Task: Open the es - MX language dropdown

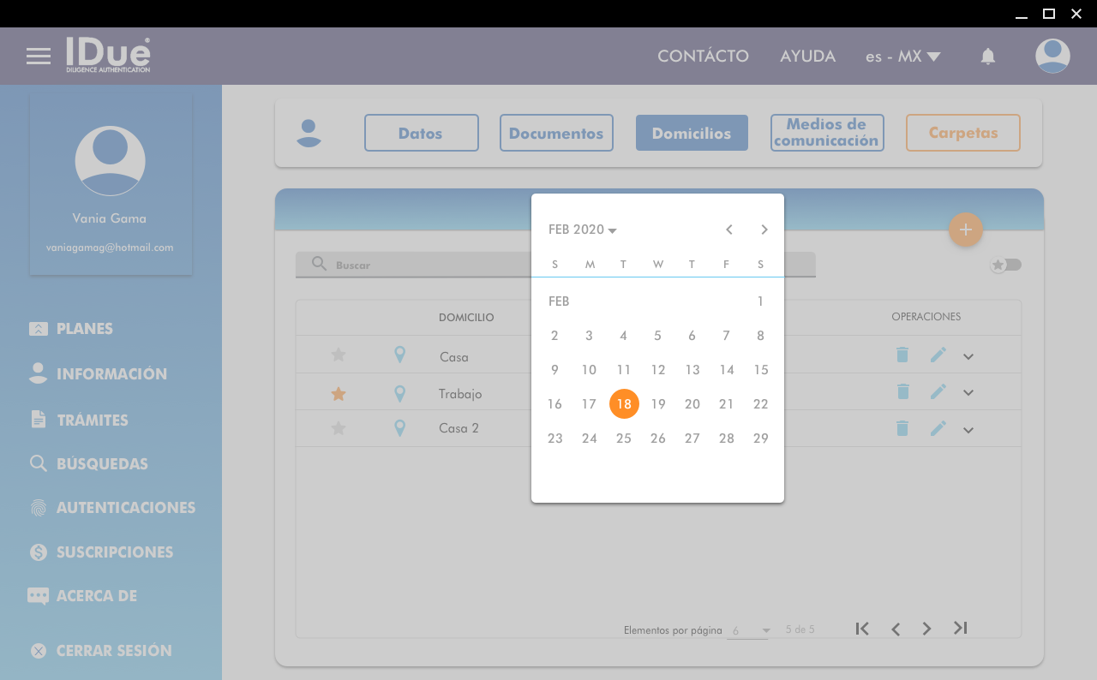Action: (x=902, y=57)
